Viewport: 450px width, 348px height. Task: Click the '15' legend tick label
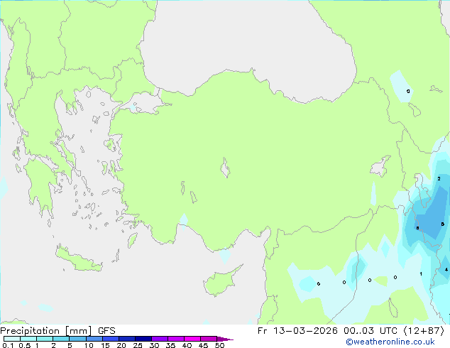tap(105, 345)
